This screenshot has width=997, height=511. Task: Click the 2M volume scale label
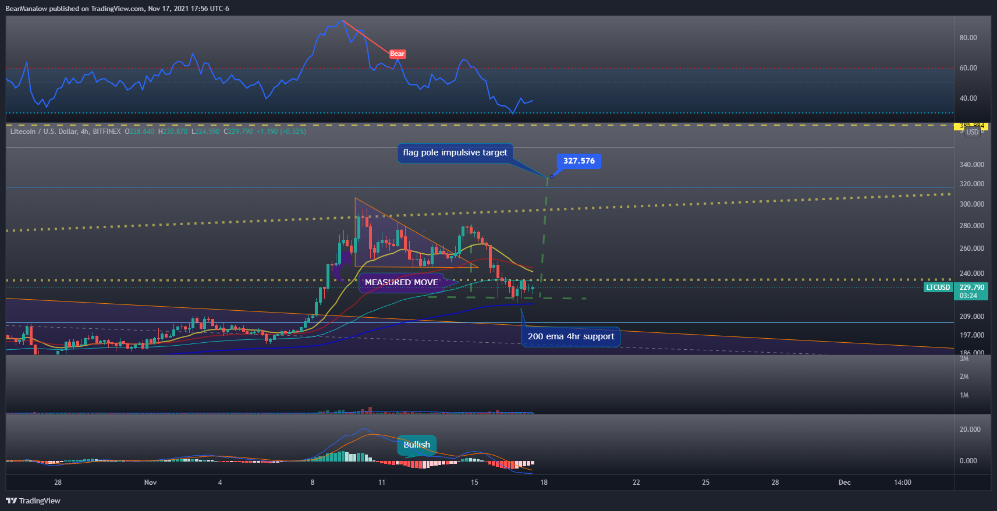point(964,377)
